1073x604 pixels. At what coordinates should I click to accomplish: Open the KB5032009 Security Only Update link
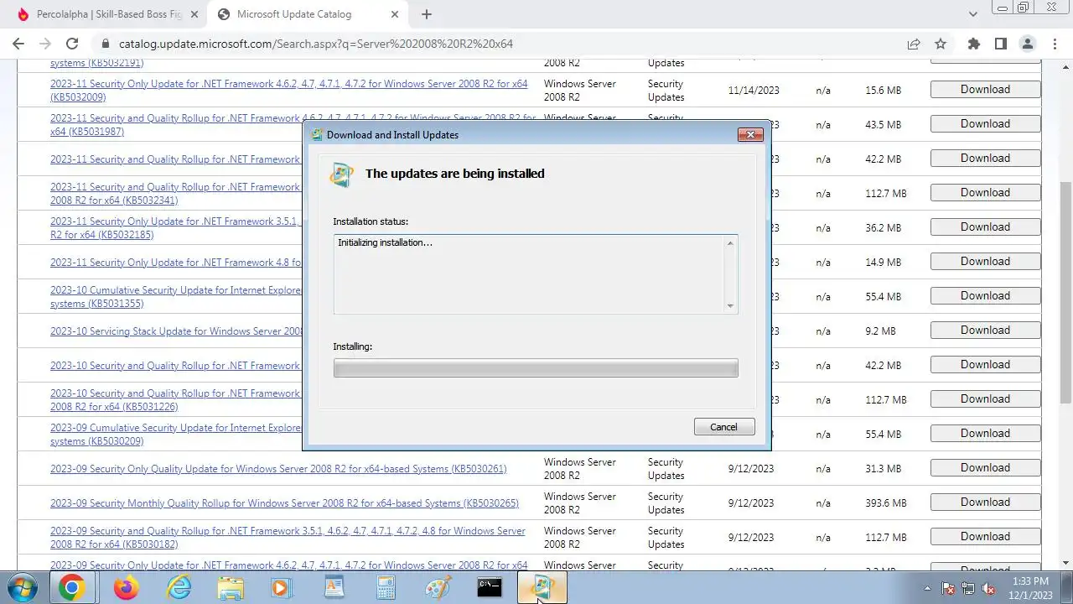[x=289, y=91]
